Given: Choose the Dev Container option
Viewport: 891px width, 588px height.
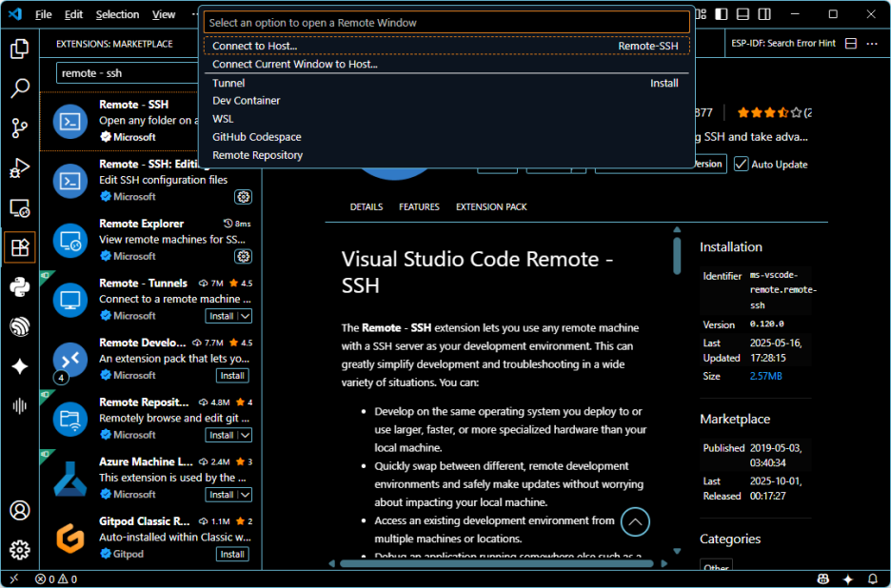Looking at the screenshot, I should click(x=446, y=101).
